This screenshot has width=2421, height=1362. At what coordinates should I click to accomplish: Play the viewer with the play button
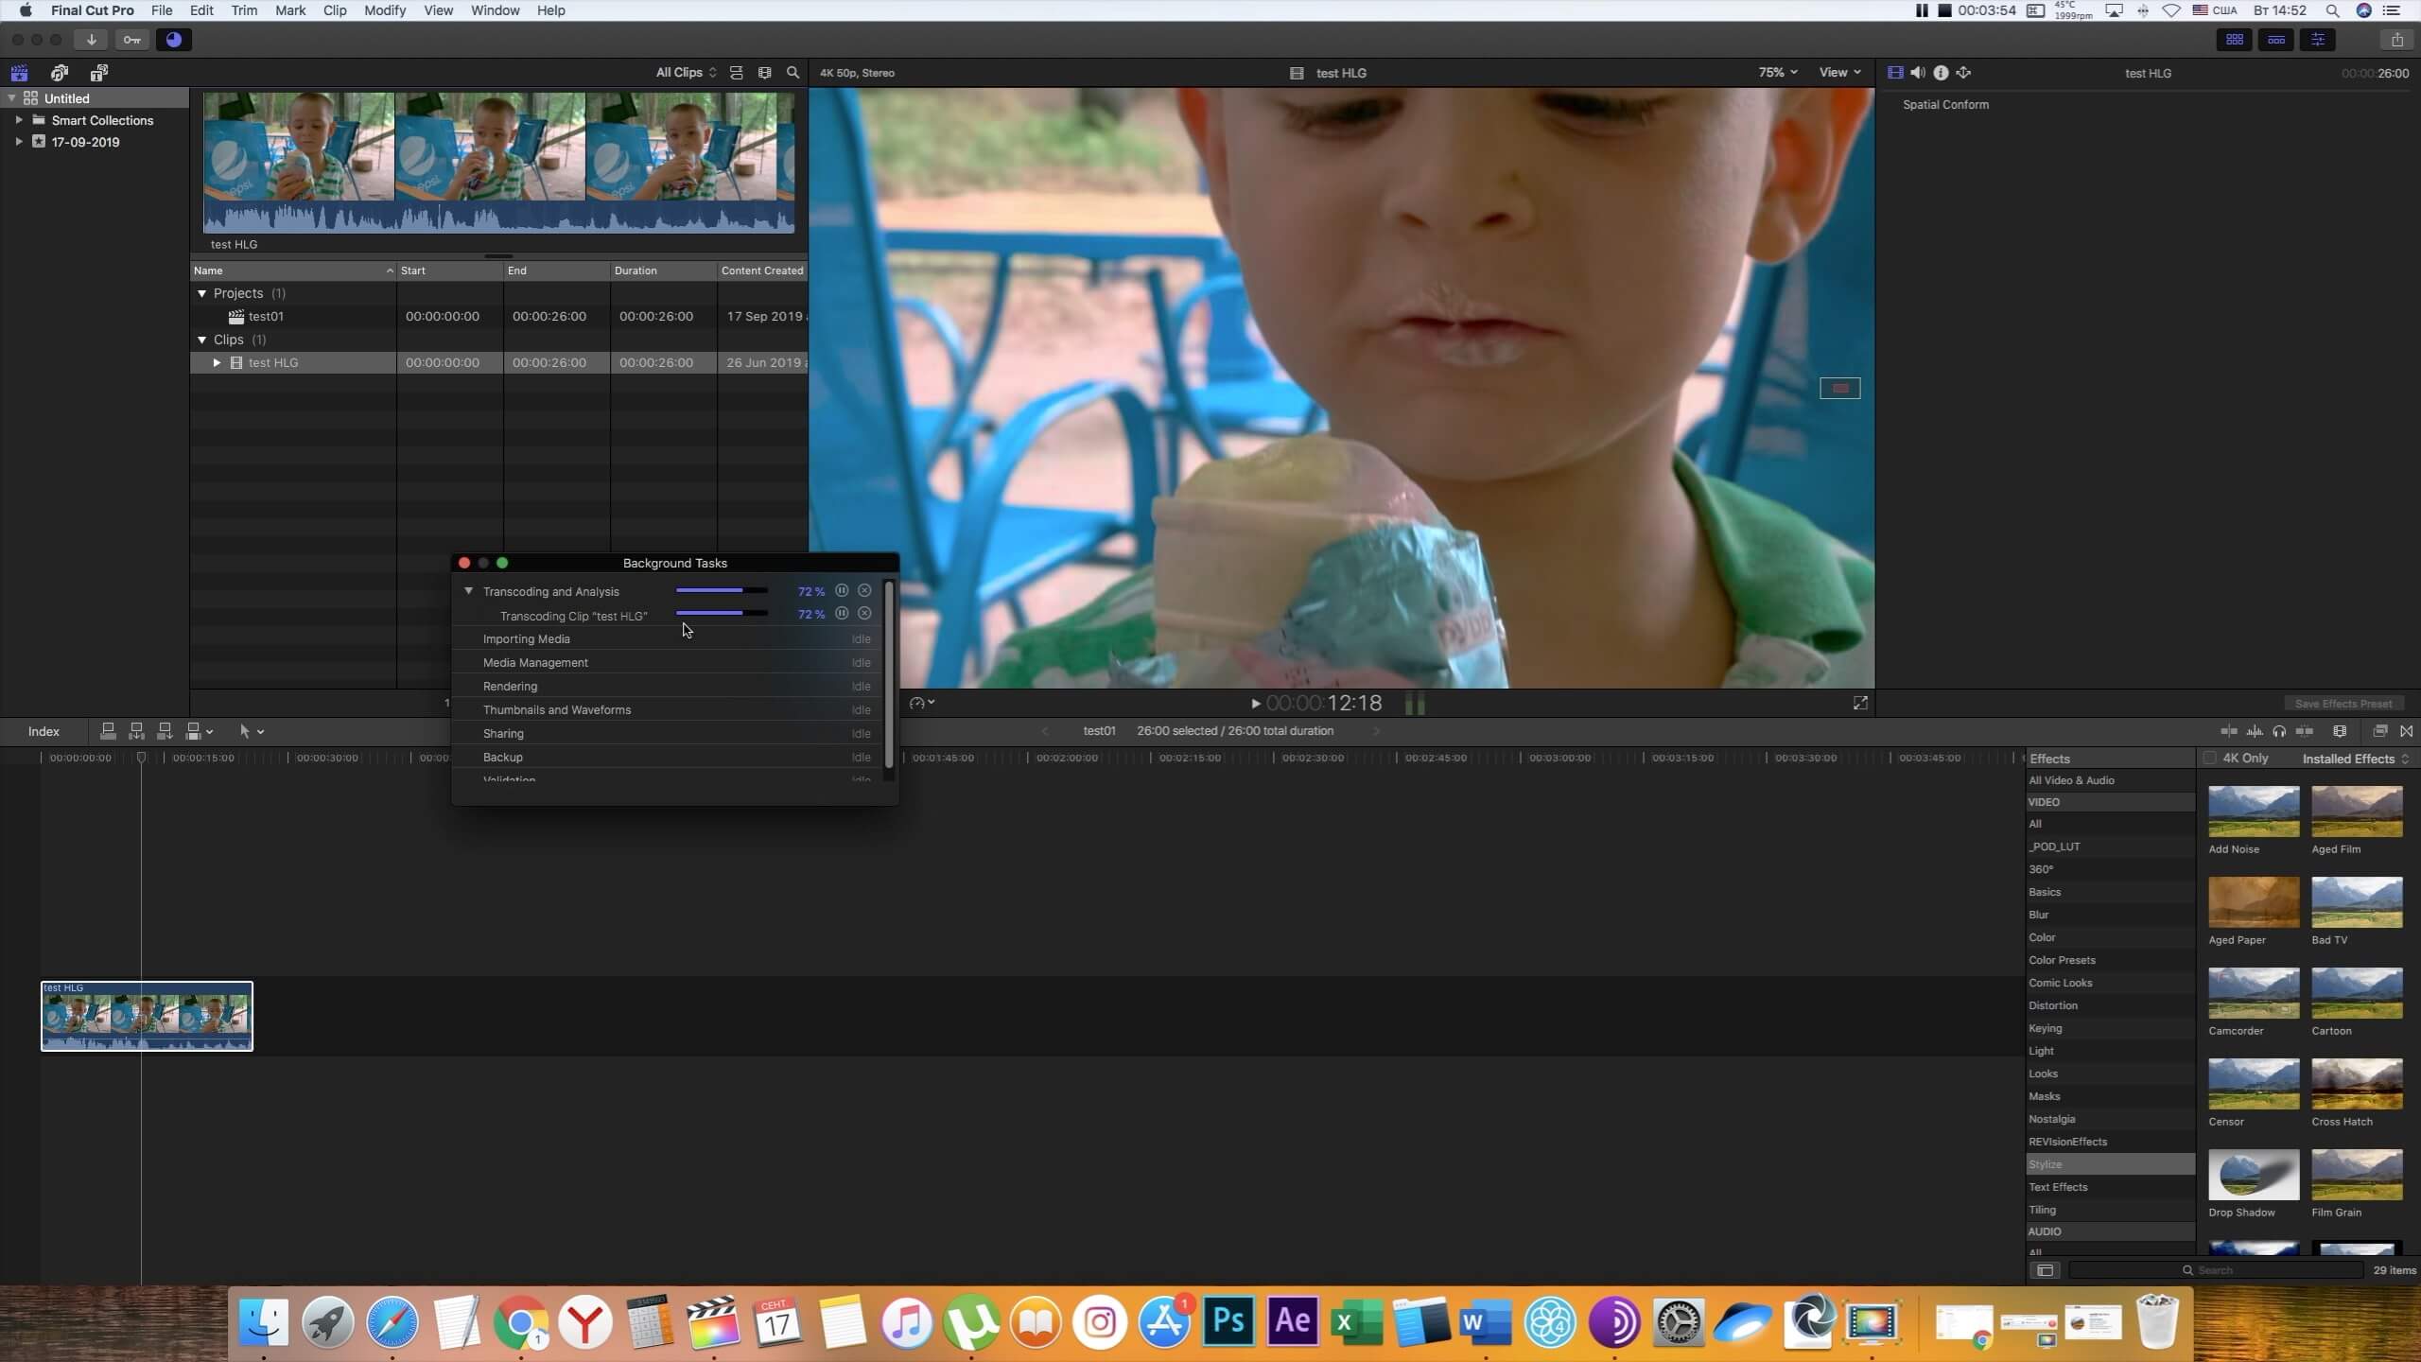pyautogui.click(x=1255, y=704)
